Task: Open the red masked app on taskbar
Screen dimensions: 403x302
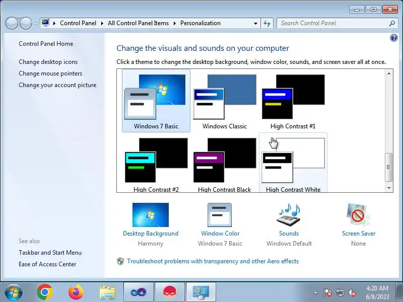Action: 170,292
